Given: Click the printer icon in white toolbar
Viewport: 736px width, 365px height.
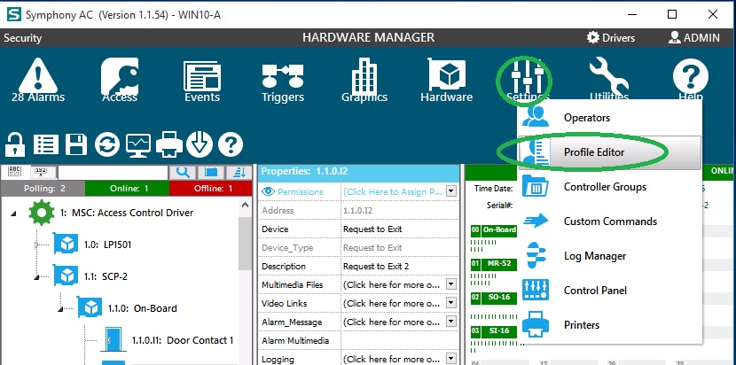Looking at the screenshot, I should pos(169,144).
